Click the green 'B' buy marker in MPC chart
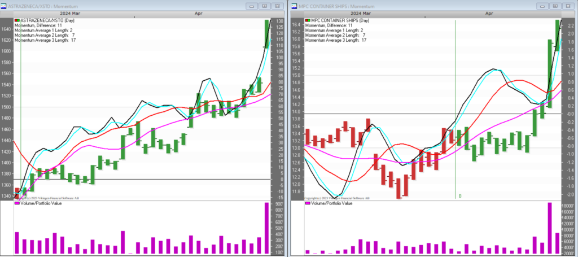 pos(460,195)
